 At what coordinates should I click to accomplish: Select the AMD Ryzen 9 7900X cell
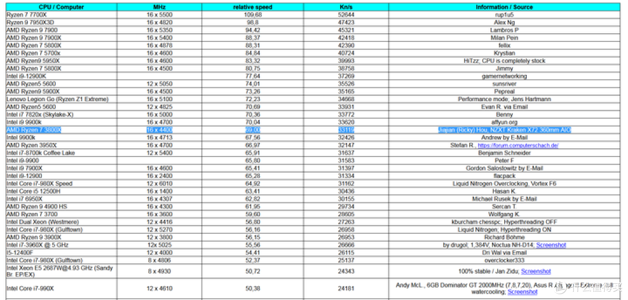(x=61, y=38)
